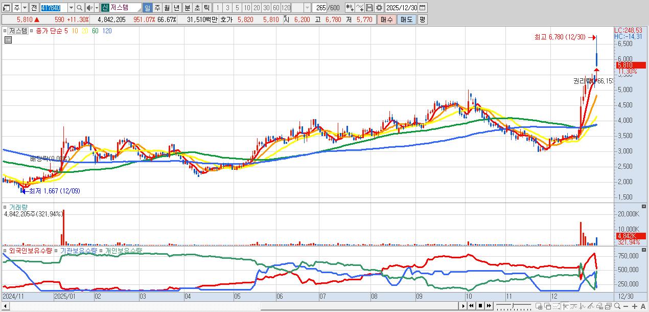649x312 pixels.
Task: Click the green 신 badge icon
Action: pyautogui.click(x=104, y=8)
